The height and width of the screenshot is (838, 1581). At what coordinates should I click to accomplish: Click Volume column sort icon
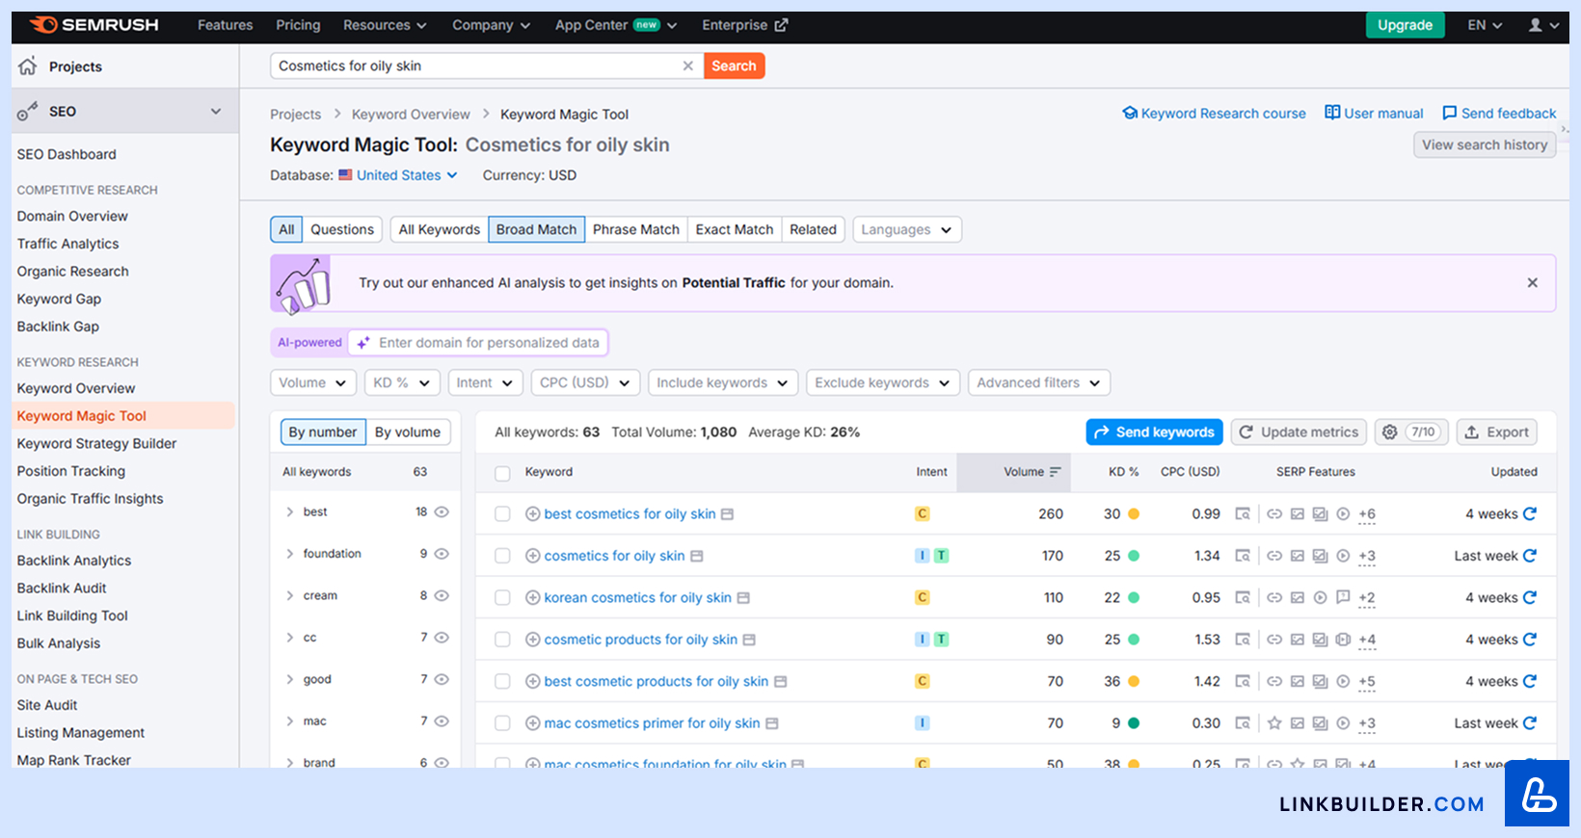tap(1056, 472)
